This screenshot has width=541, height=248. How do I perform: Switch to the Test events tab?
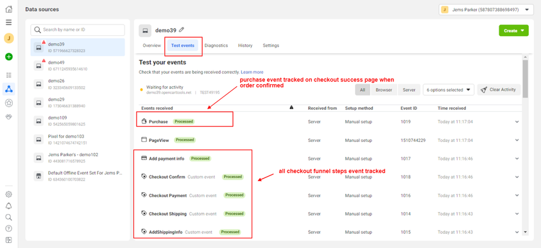tap(182, 45)
